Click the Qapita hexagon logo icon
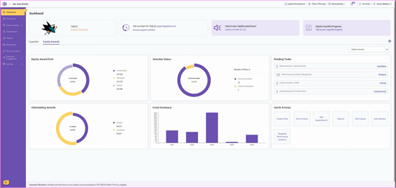 tap(4, 4)
